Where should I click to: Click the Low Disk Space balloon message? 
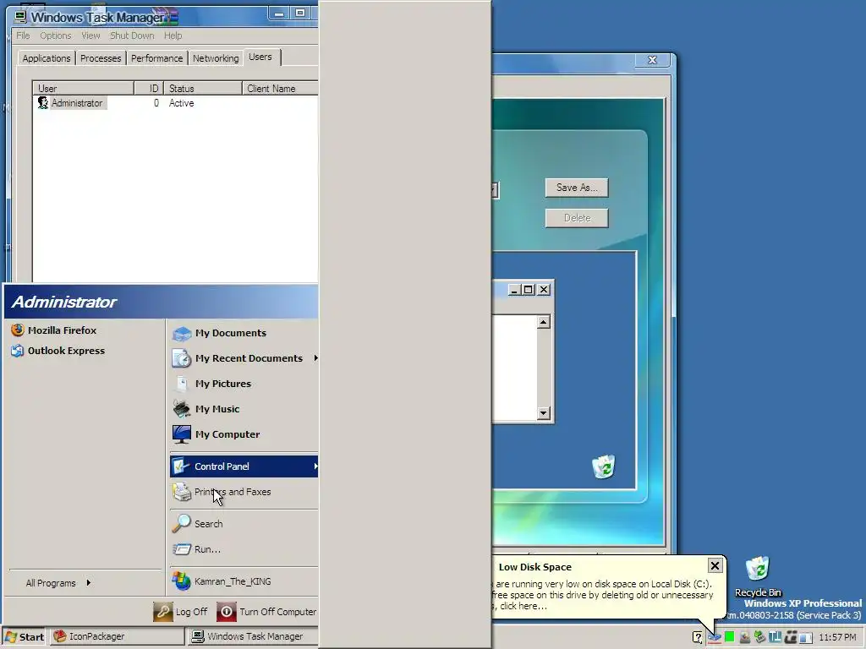click(x=602, y=595)
